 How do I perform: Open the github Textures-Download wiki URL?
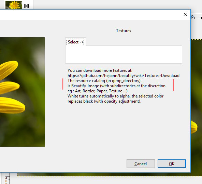click(x=124, y=76)
